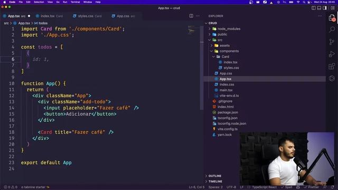Viewport: 338px width, 190px height.
Task: Open the Explorer panel More Actions menu
Action: (320, 16)
